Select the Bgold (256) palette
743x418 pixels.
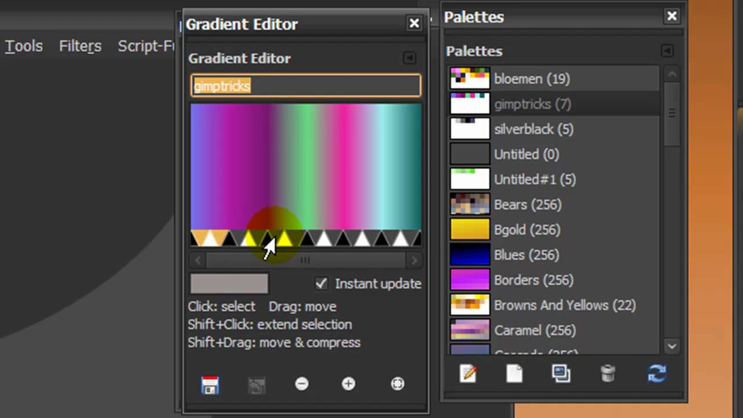pos(554,229)
